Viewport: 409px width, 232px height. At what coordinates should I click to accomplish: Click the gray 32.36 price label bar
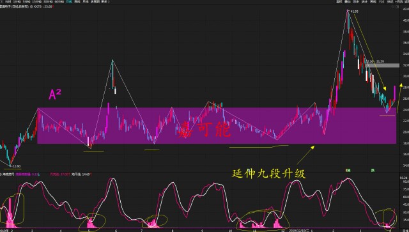382,65
